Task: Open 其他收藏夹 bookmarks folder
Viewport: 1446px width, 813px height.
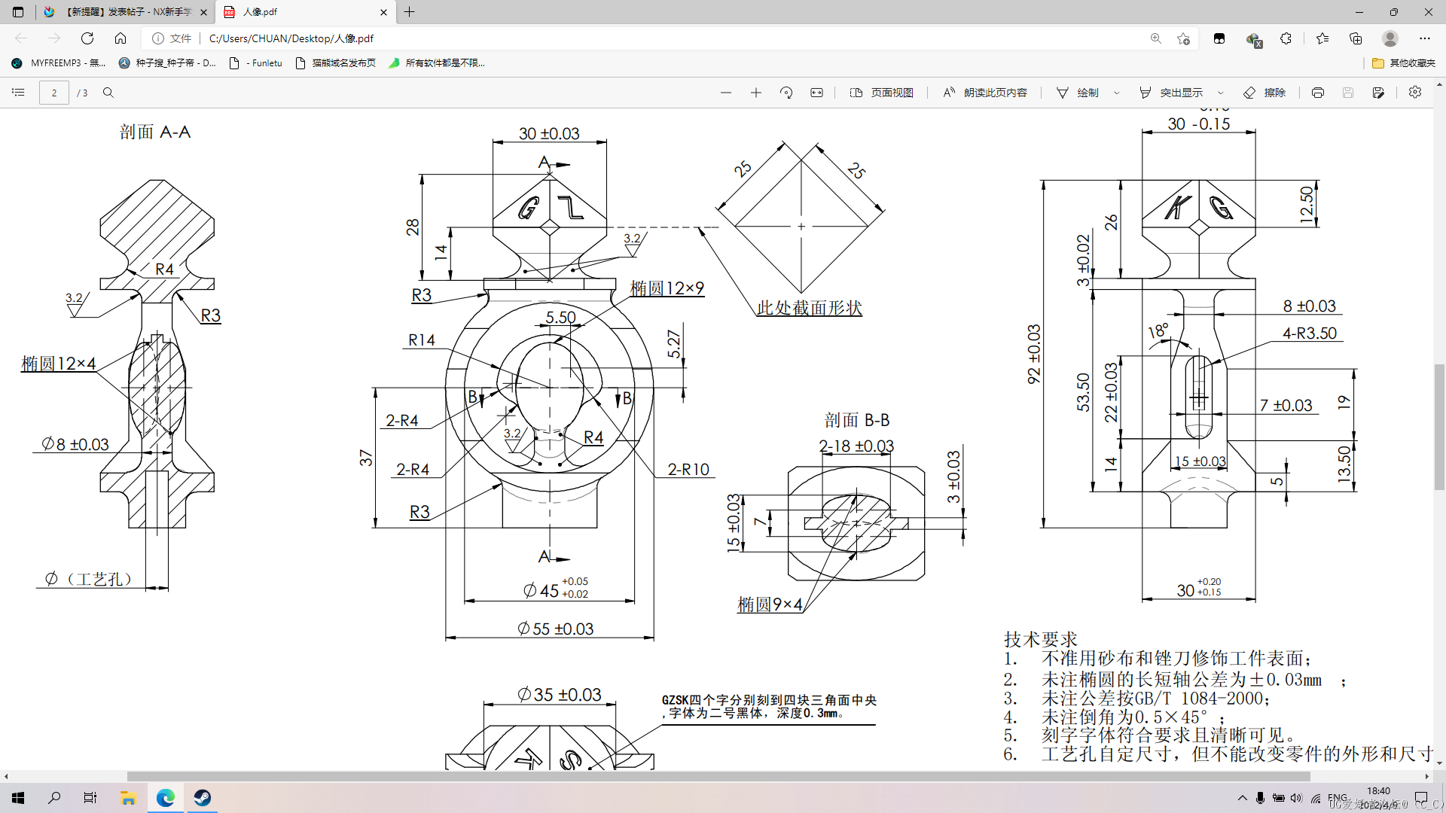Action: pyautogui.click(x=1404, y=63)
